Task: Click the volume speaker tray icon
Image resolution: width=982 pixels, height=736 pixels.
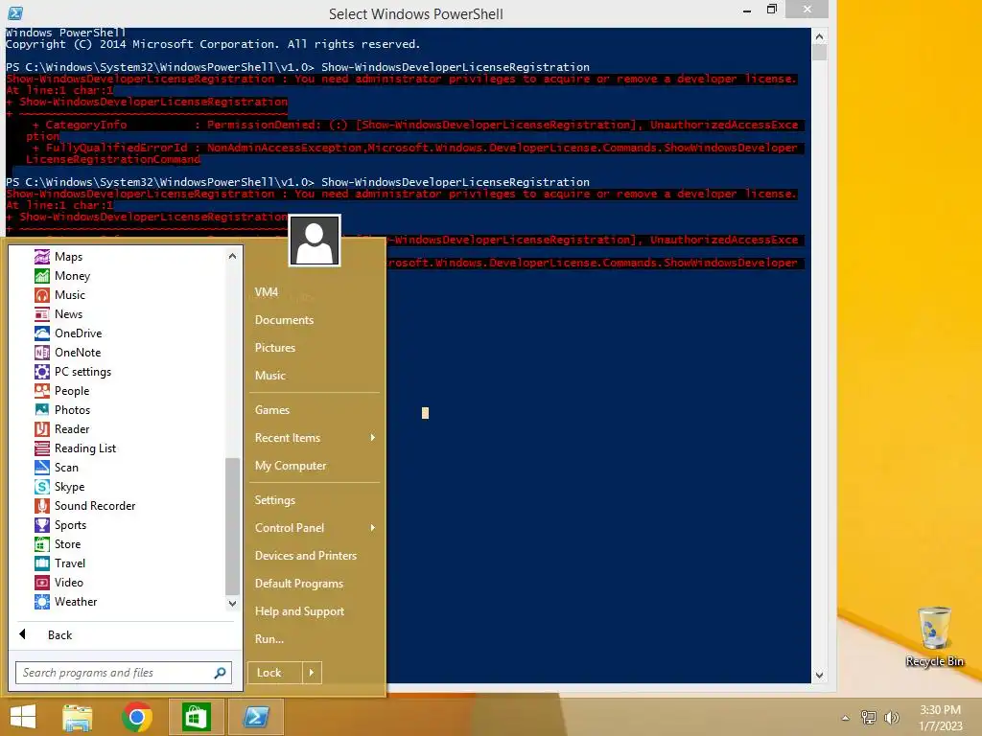Action: (891, 717)
